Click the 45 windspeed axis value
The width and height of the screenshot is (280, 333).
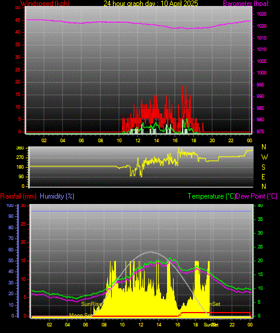[x=18, y=20]
